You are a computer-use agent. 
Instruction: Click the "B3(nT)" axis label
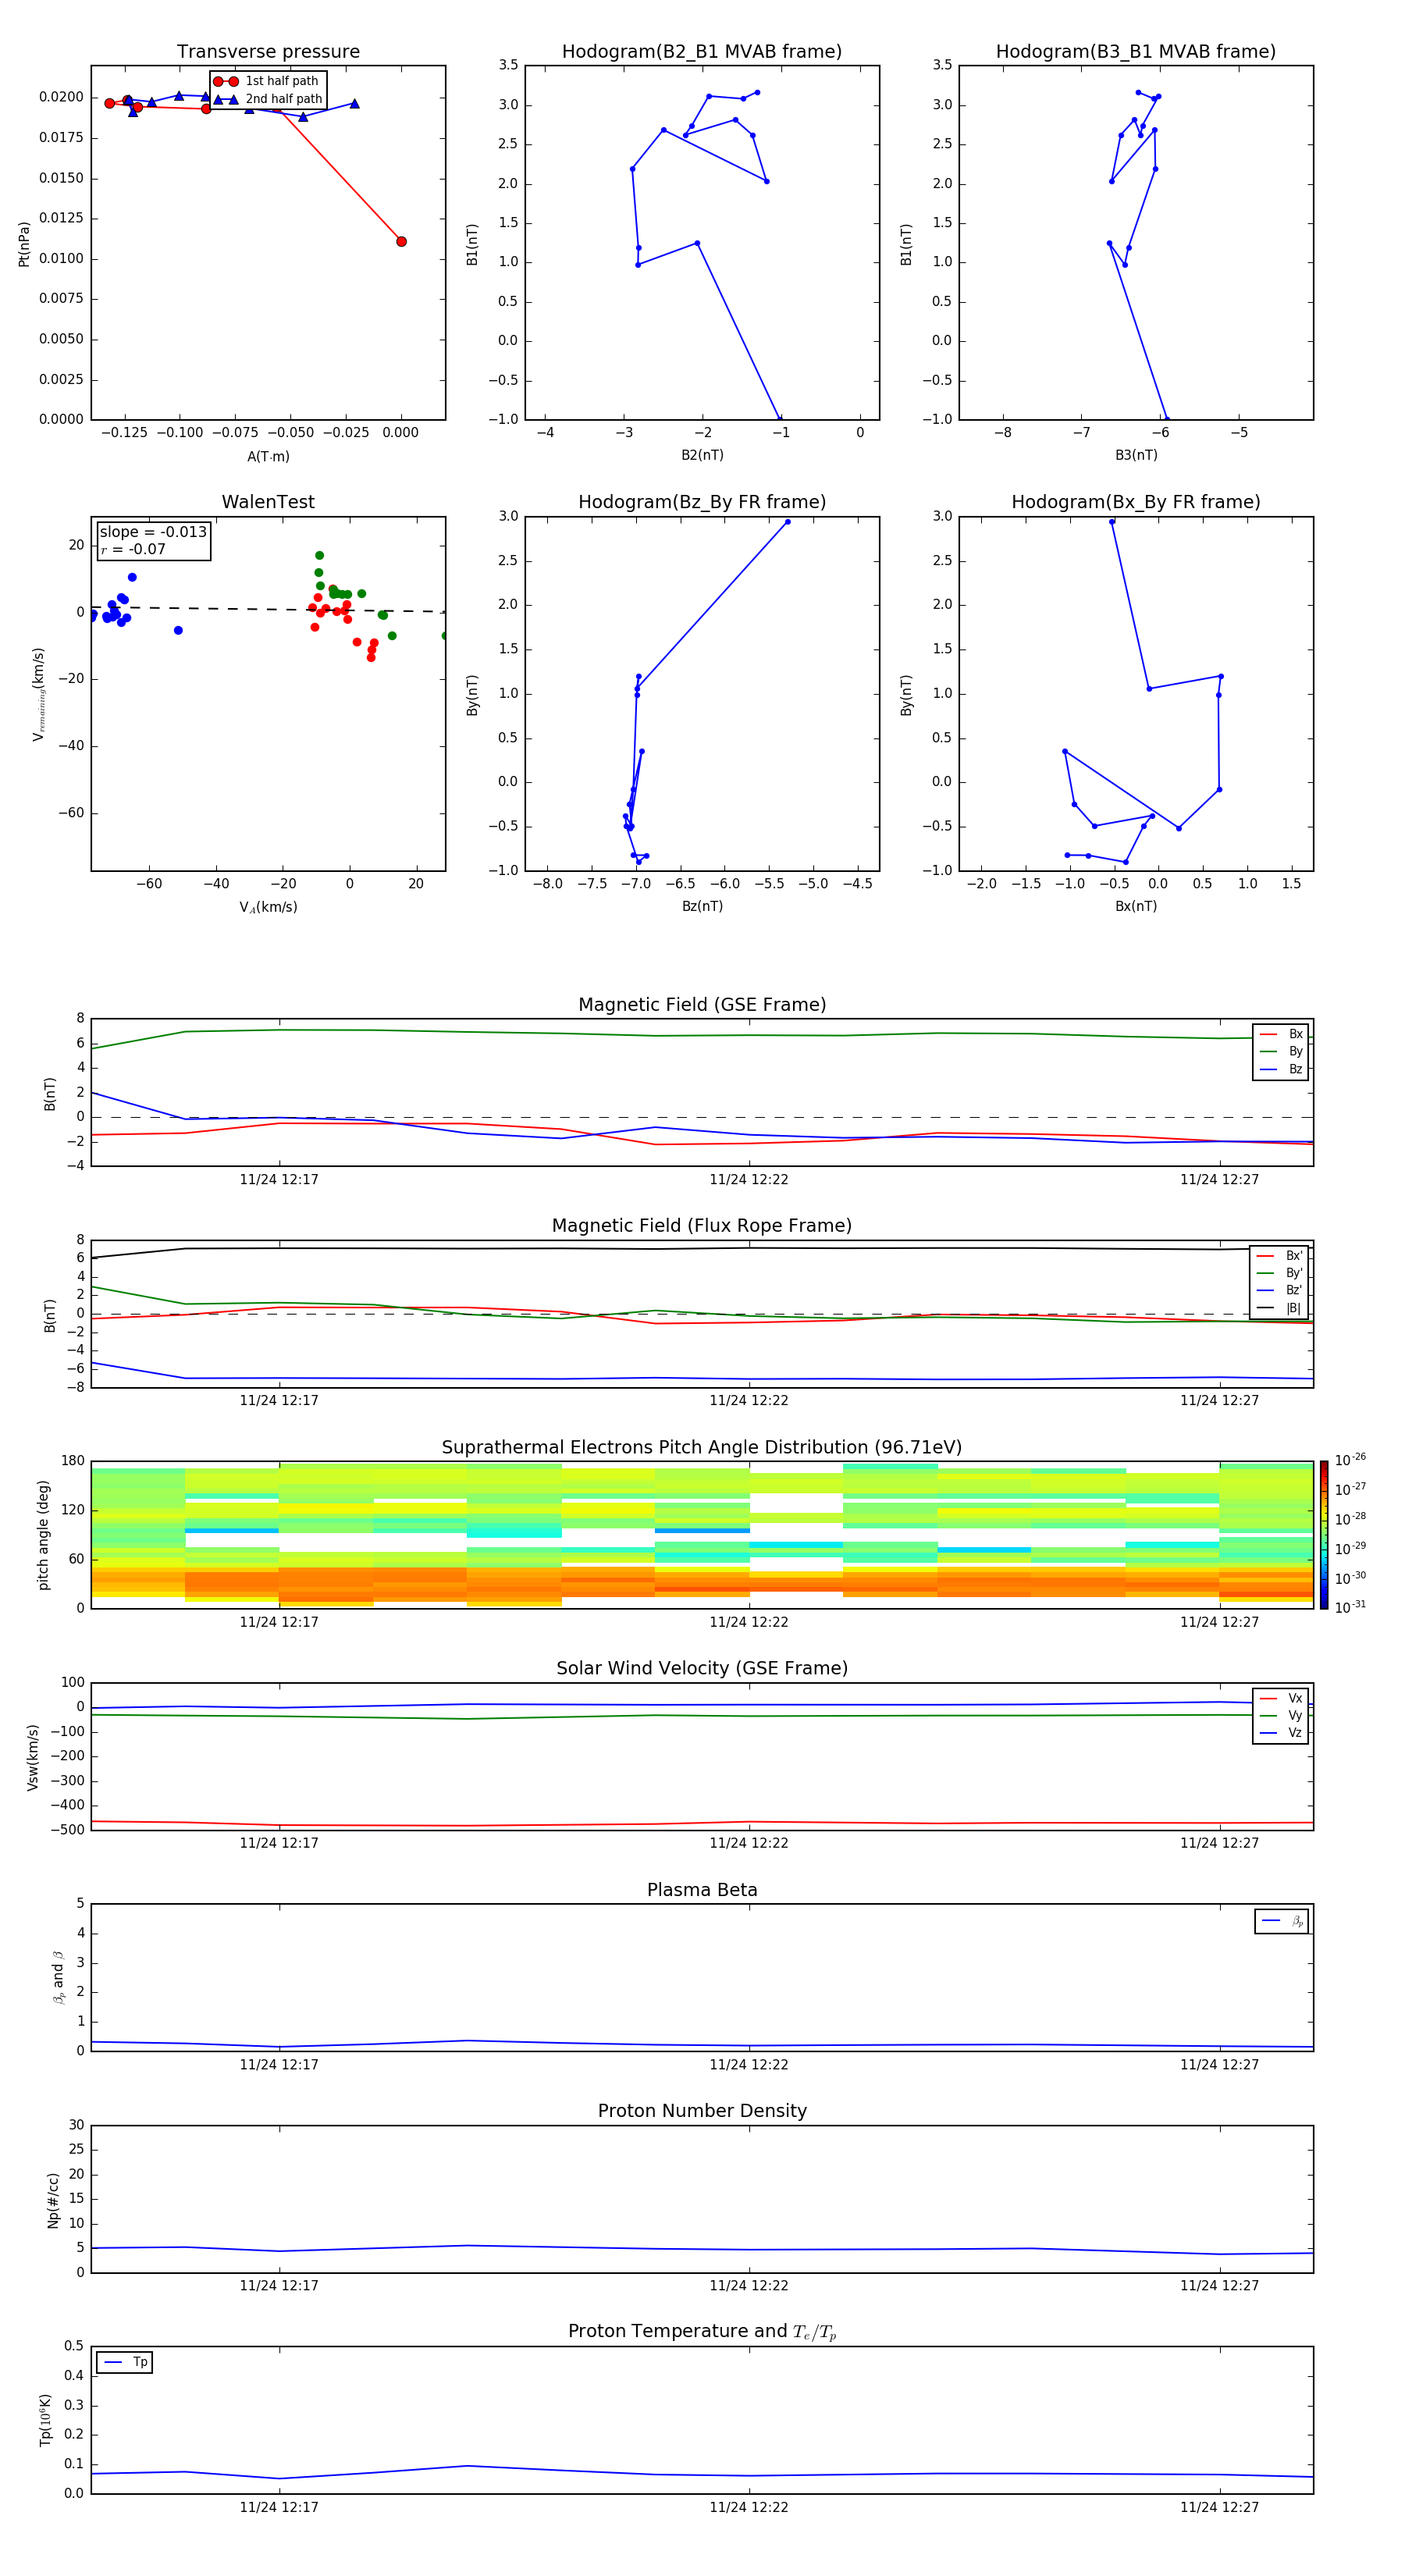1136,455
